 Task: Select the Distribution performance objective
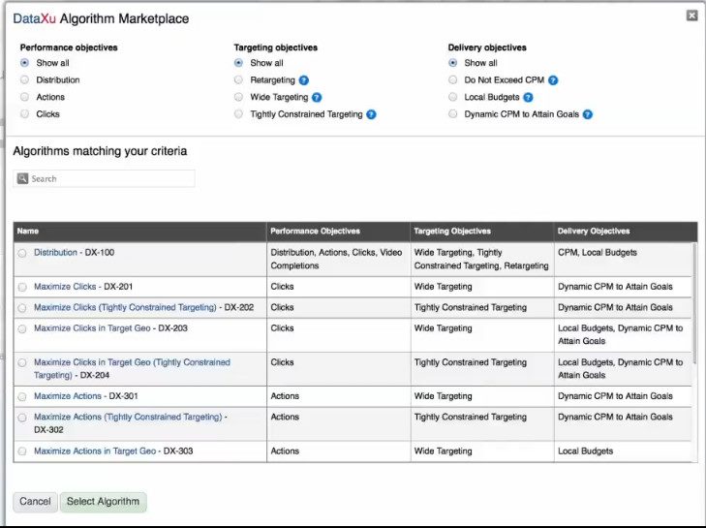(25, 79)
